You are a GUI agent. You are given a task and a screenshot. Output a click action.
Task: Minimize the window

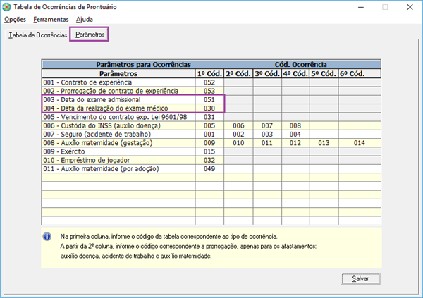pos(361,7)
